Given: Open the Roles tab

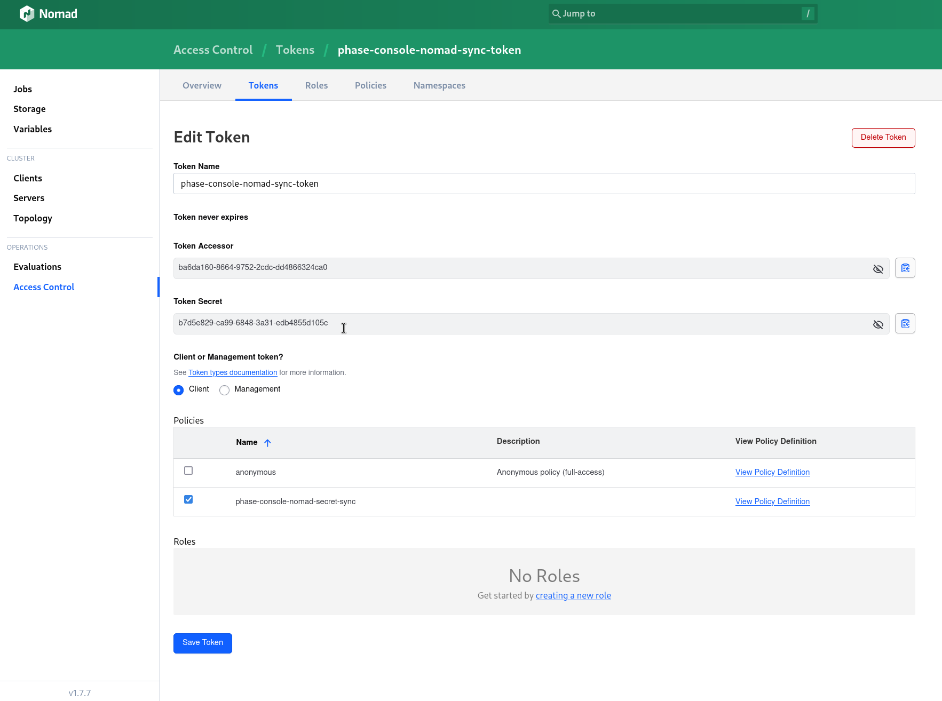Looking at the screenshot, I should tap(316, 85).
